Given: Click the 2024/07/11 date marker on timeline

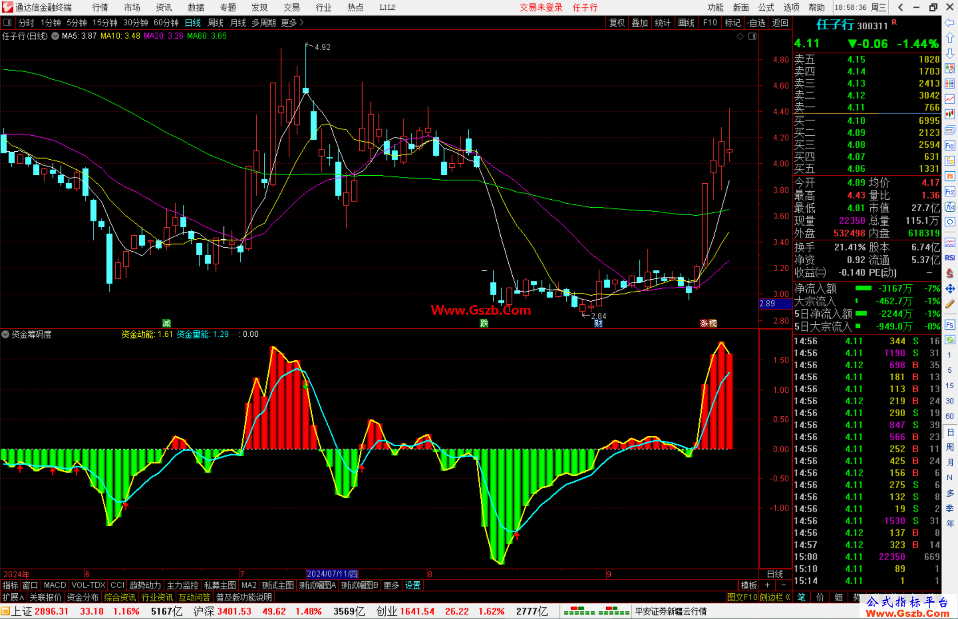Looking at the screenshot, I should [x=332, y=574].
